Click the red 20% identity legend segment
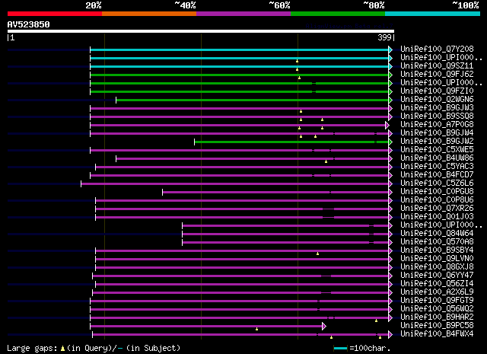The width and height of the screenshot is (487, 354). click(x=55, y=14)
